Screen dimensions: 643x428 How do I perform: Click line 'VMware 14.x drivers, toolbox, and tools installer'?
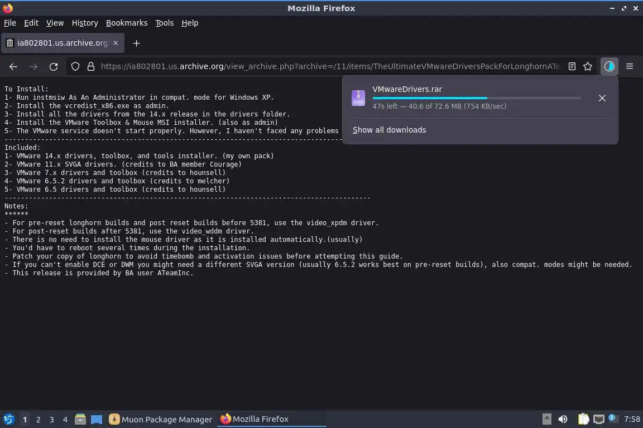click(x=139, y=156)
